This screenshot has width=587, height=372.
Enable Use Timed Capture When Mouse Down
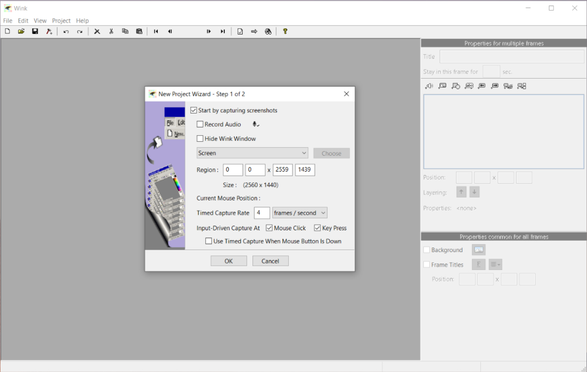(x=209, y=241)
